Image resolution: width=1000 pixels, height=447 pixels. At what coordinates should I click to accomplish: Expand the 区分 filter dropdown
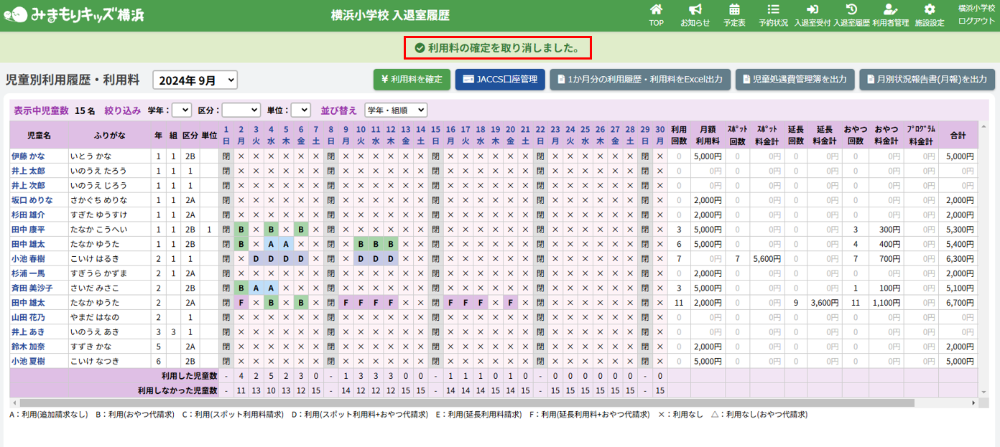(x=241, y=110)
